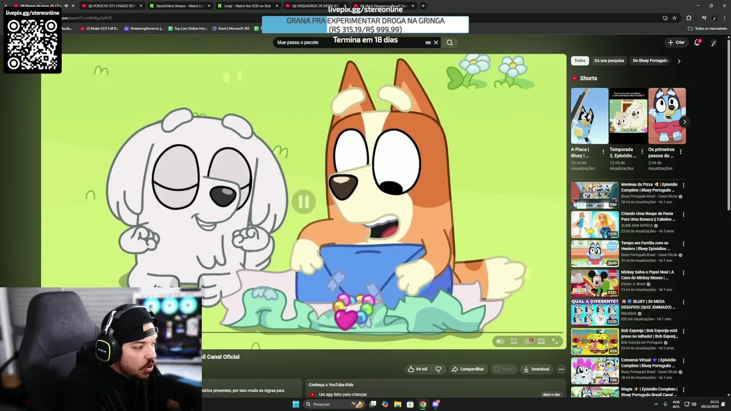This screenshot has width=731, height=411.
Task: Open player settings gear
Action: [x=528, y=341]
